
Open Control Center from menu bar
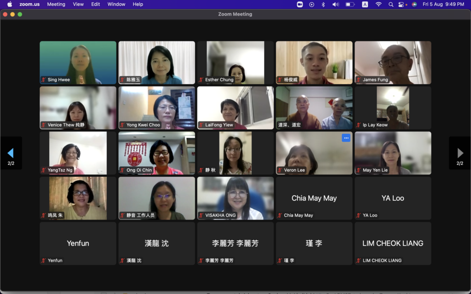401,4
